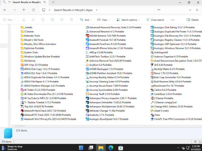This screenshot has height=151, width=202.
Task: Open Microsoft Store from taskbar
Action: 121,148
